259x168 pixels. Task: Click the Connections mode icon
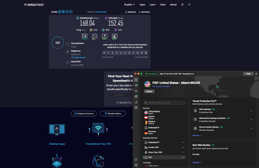[68, 44]
